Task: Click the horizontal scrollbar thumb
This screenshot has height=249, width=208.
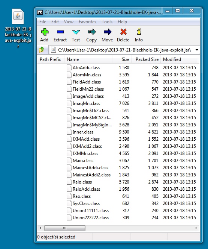Action: point(65,228)
